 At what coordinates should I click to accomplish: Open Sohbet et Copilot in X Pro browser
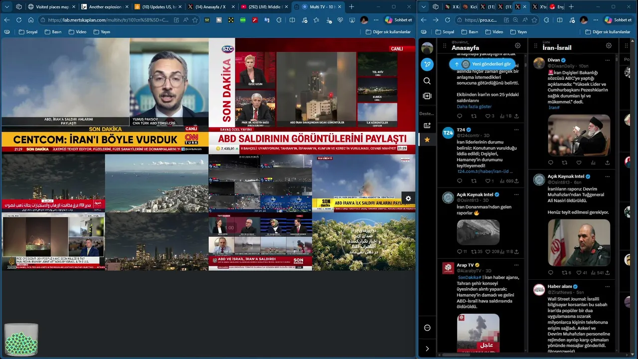618,20
